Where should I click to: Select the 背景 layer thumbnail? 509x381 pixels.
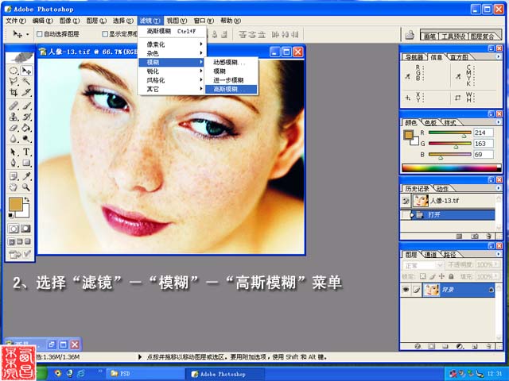click(431, 290)
